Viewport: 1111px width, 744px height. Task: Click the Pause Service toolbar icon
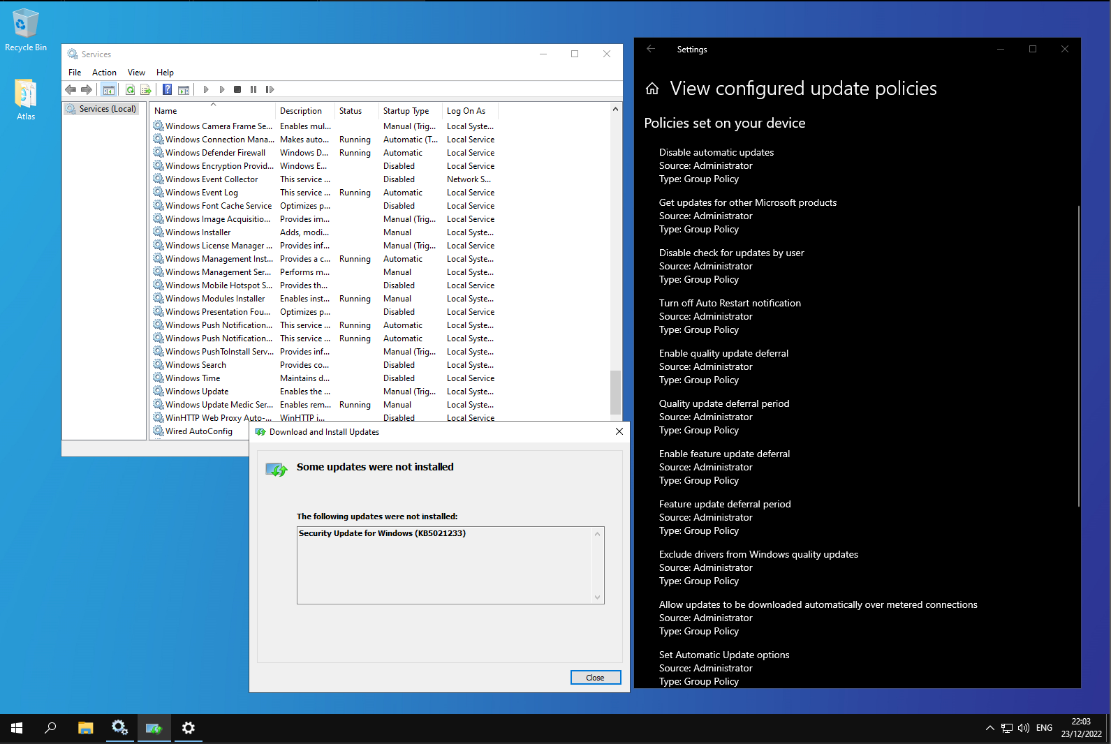(x=253, y=89)
